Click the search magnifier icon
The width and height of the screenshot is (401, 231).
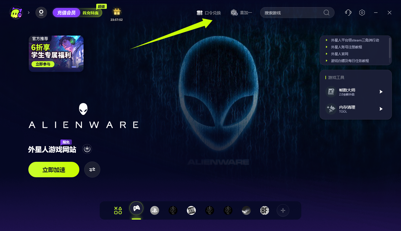click(x=326, y=13)
